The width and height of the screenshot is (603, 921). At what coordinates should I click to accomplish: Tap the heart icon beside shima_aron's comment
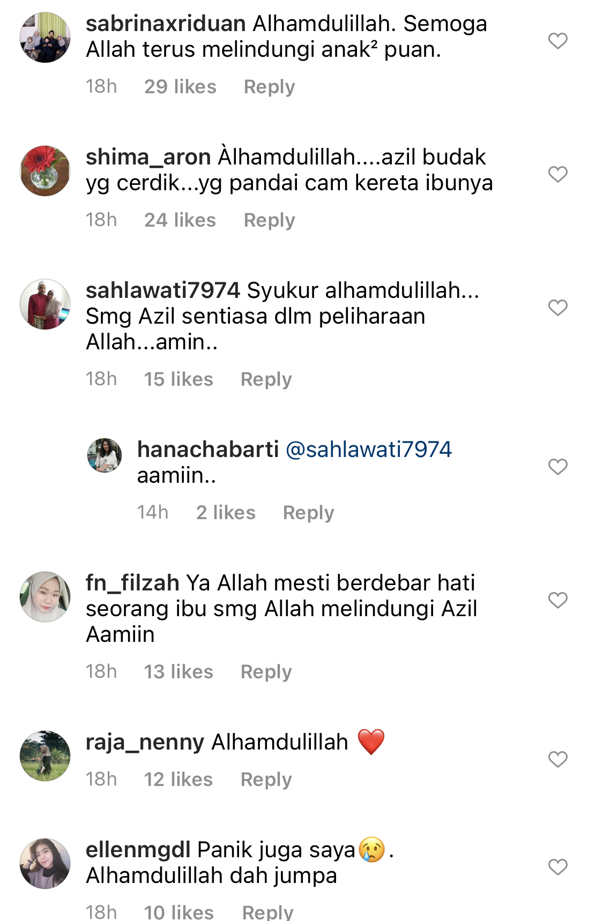(557, 174)
